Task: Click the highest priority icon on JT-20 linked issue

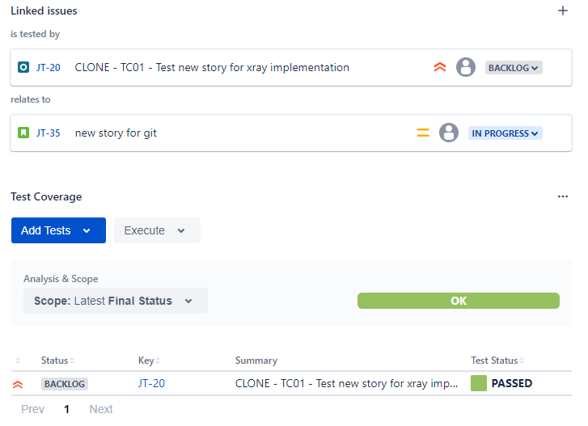Action: pyautogui.click(x=440, y=67)
